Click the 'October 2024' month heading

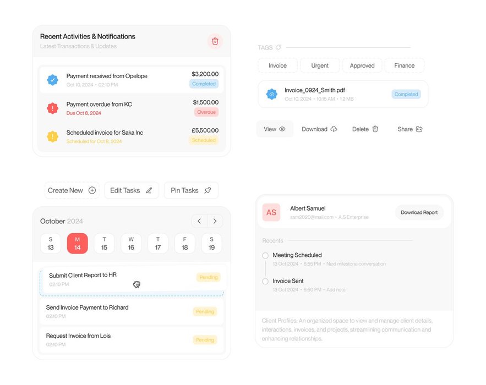62,221
